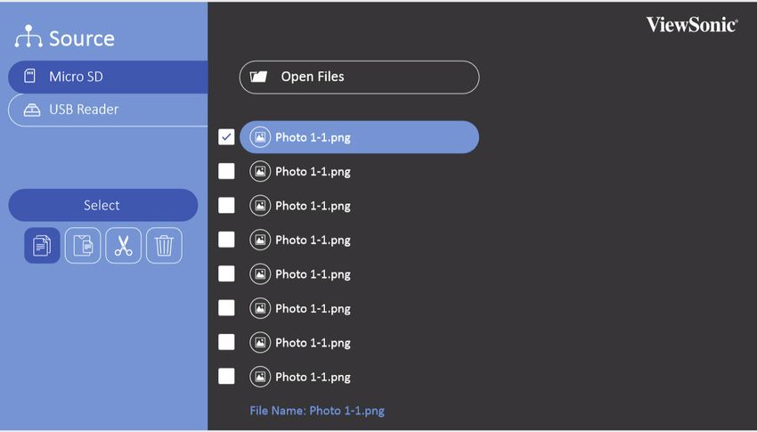Click the third photo's image icon
757x432 pixels.
coord(260,206)
